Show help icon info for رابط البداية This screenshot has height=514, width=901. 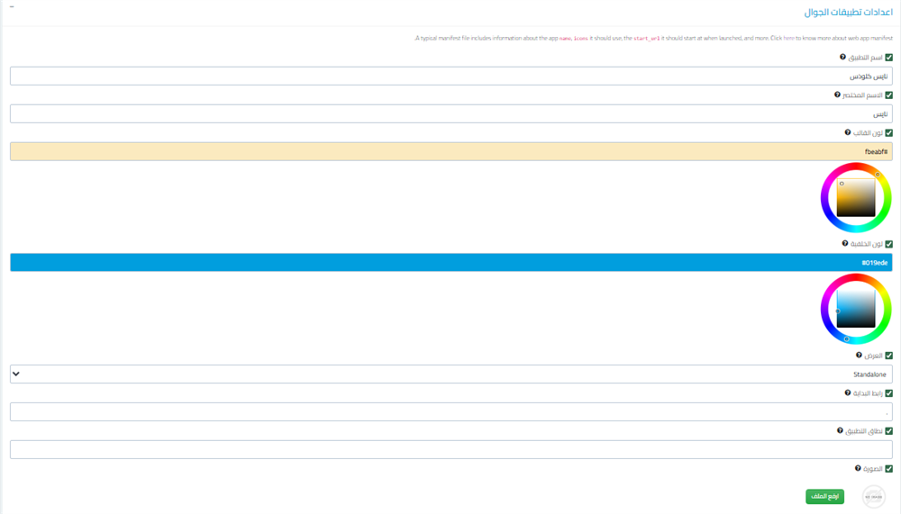[x=848, y=393]
